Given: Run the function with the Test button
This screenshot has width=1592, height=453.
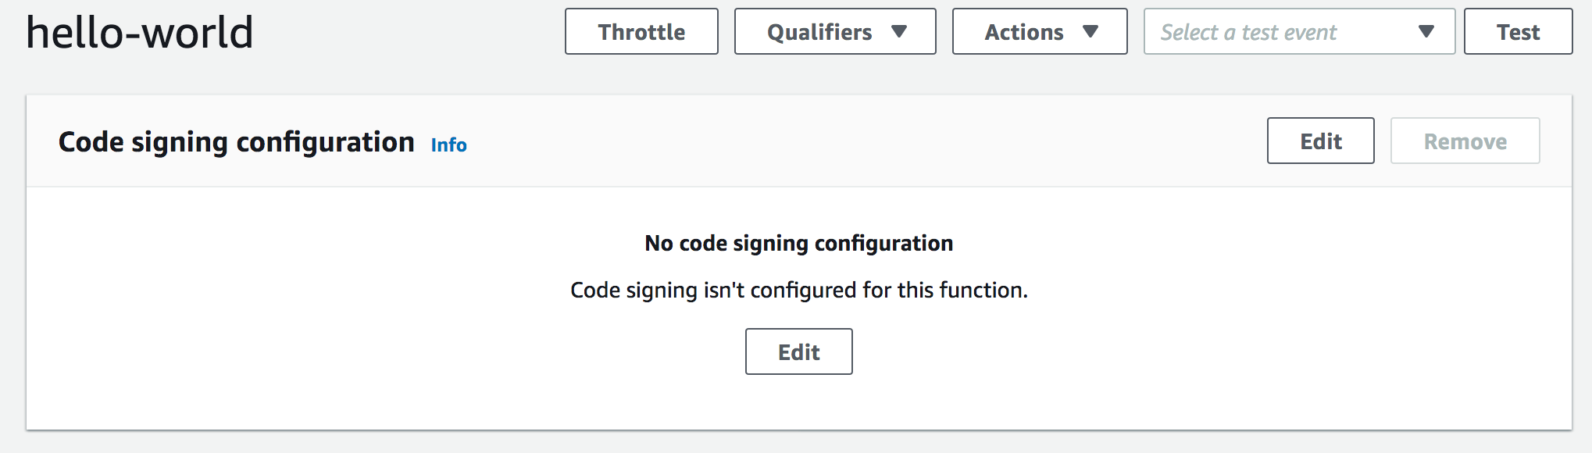Looking at the screenshot, I should 1518,32.
